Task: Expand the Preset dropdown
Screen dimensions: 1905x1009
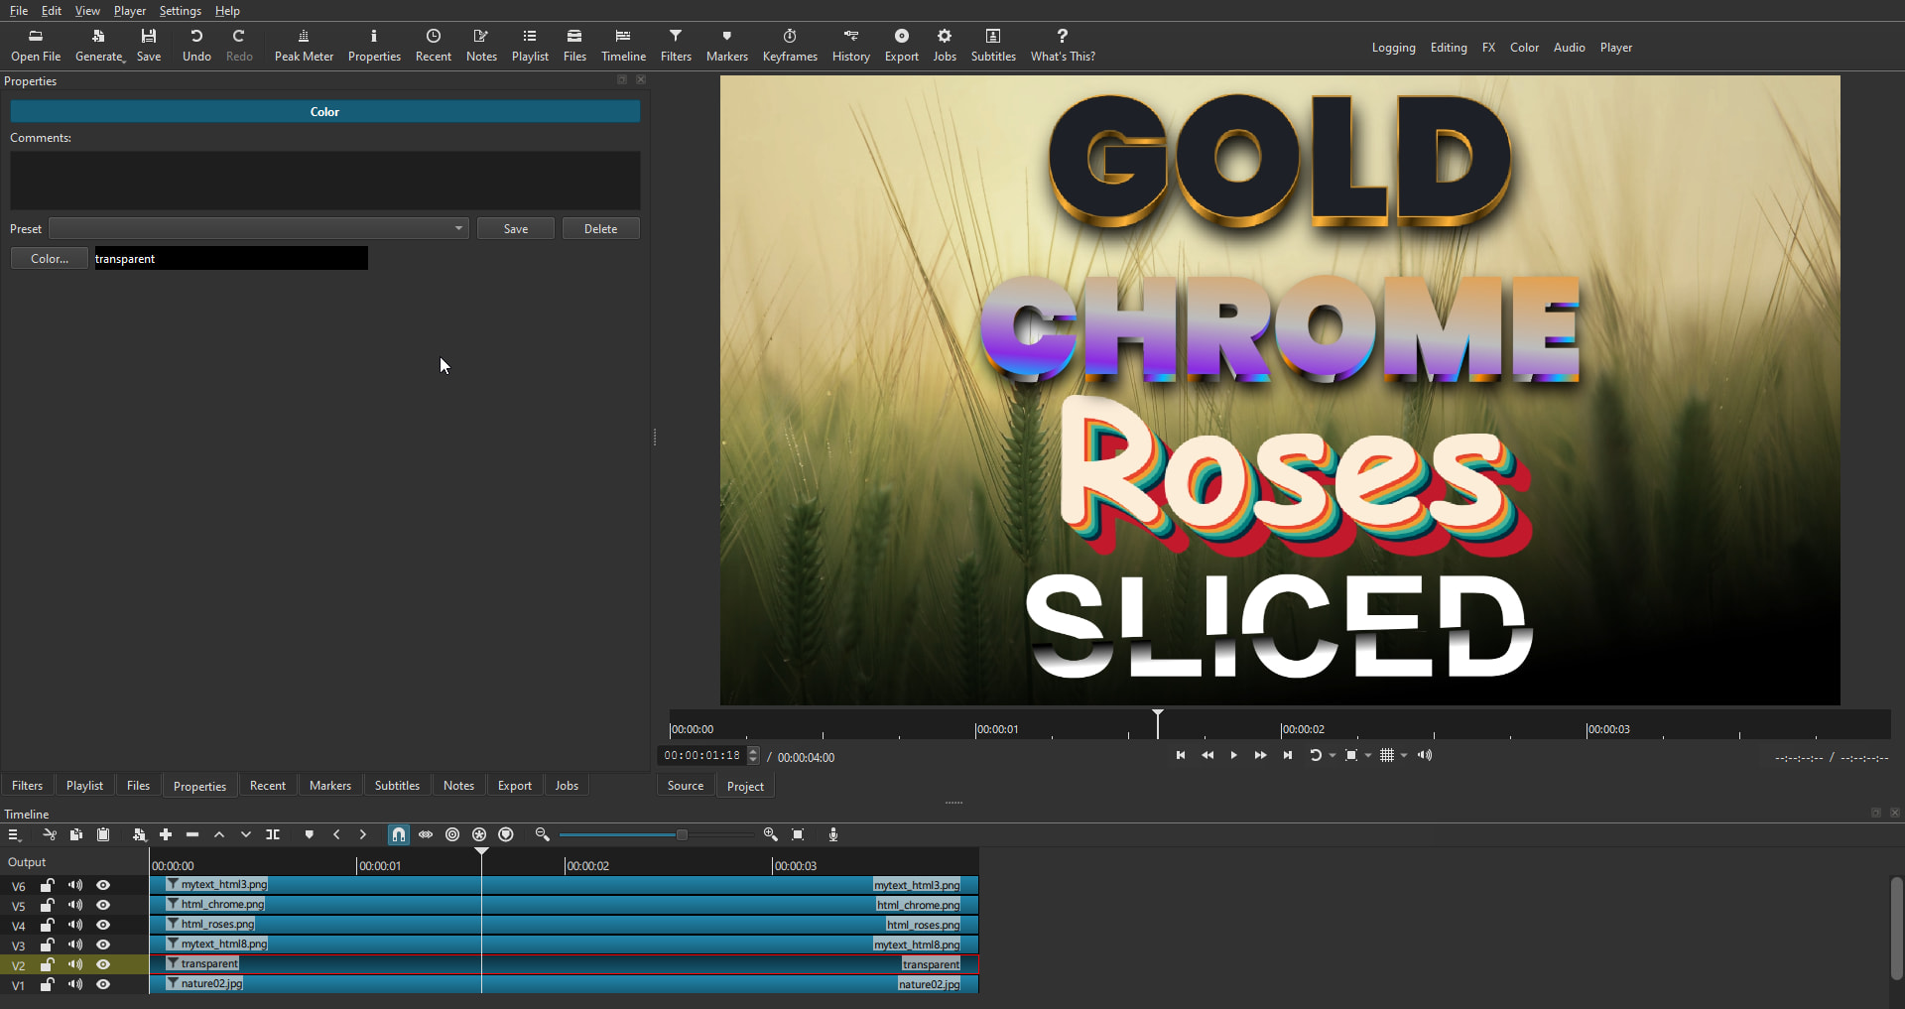Action: (x=457, y=229)
